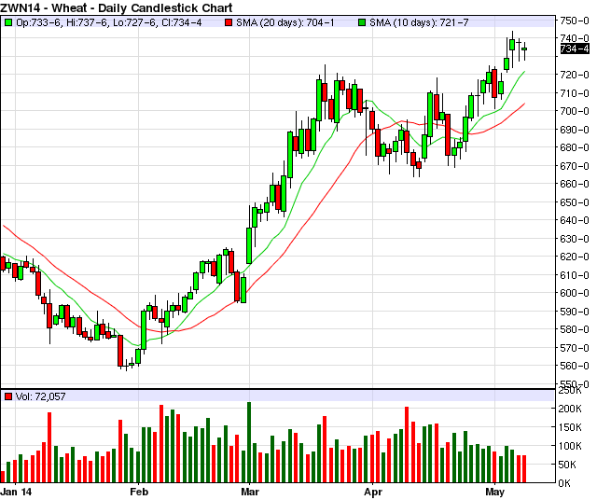Click the 150K volume axis label
This screenshot has width=597, height=500.
click(x=570, y=427)
